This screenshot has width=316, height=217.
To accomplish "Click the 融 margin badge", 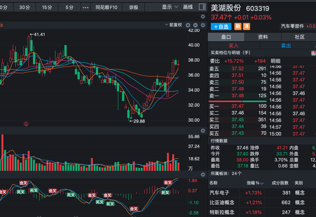I will (x=238, y=26).
